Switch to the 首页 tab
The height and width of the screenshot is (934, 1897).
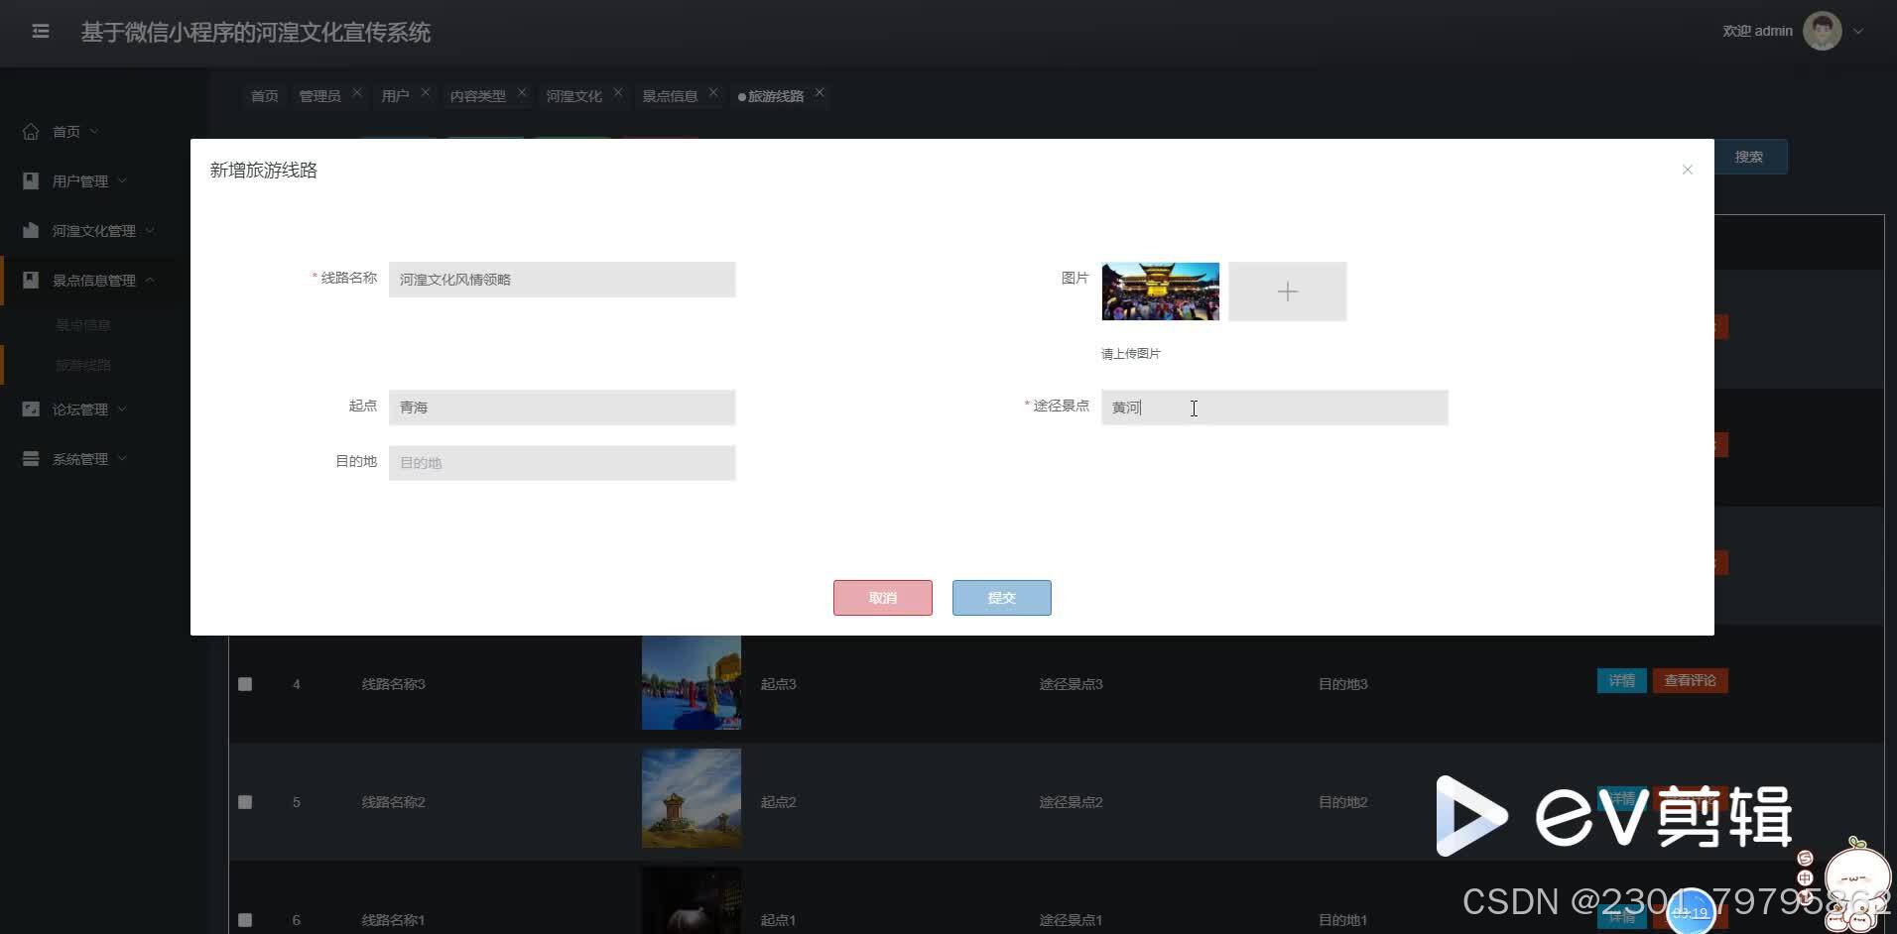tap(264, 96)
